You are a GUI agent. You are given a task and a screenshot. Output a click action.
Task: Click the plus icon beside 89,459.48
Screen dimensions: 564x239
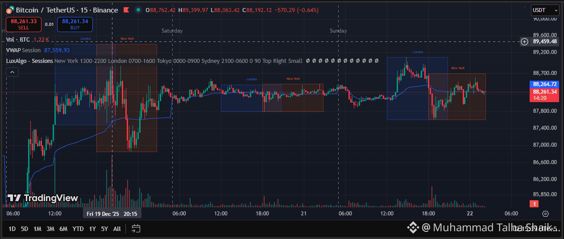pyautogui.click(x=525, y=41)
